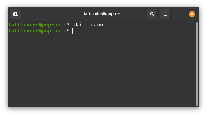
Task: Click the vertical scrollbar handle
Action: tap(197, 64)
